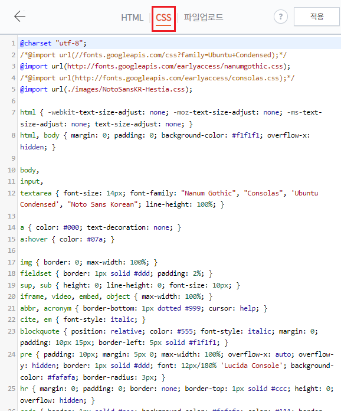341x411 pixels.
Task: Click the "Consolas" font name
Action: pyautogui.click(x=263, y=193)
